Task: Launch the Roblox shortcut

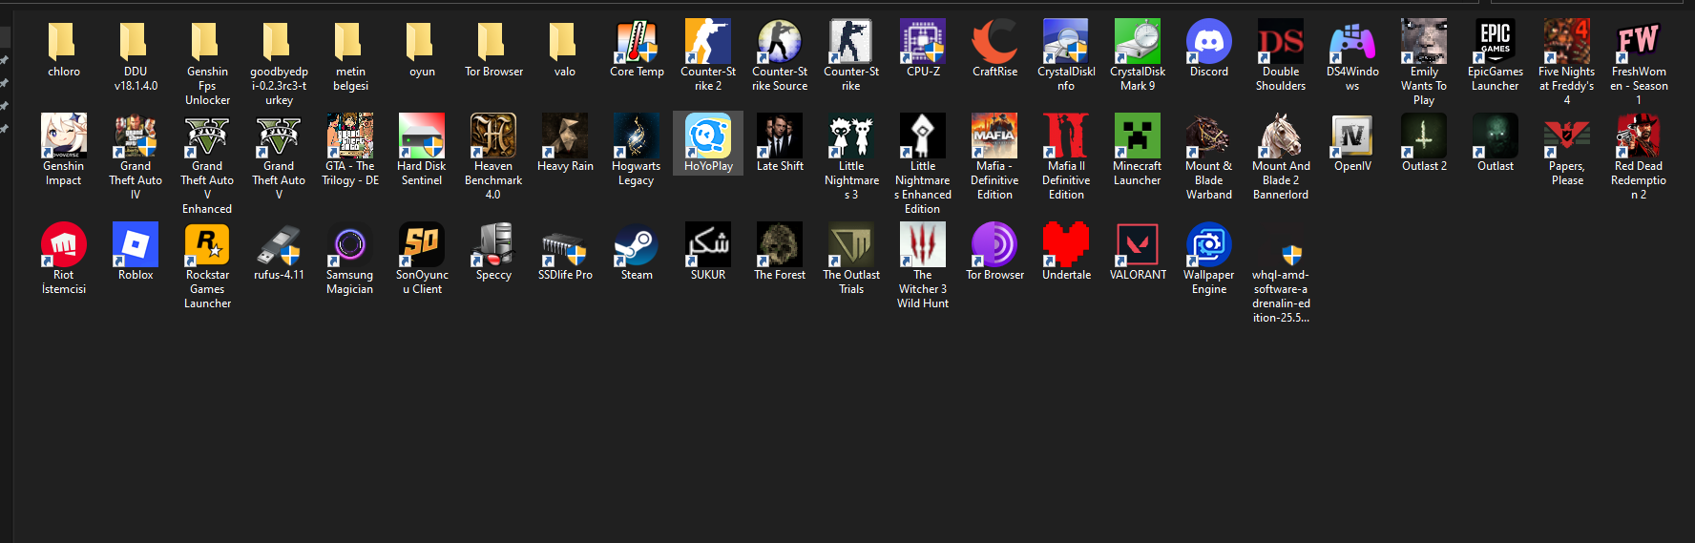Action: coord(136,244)
